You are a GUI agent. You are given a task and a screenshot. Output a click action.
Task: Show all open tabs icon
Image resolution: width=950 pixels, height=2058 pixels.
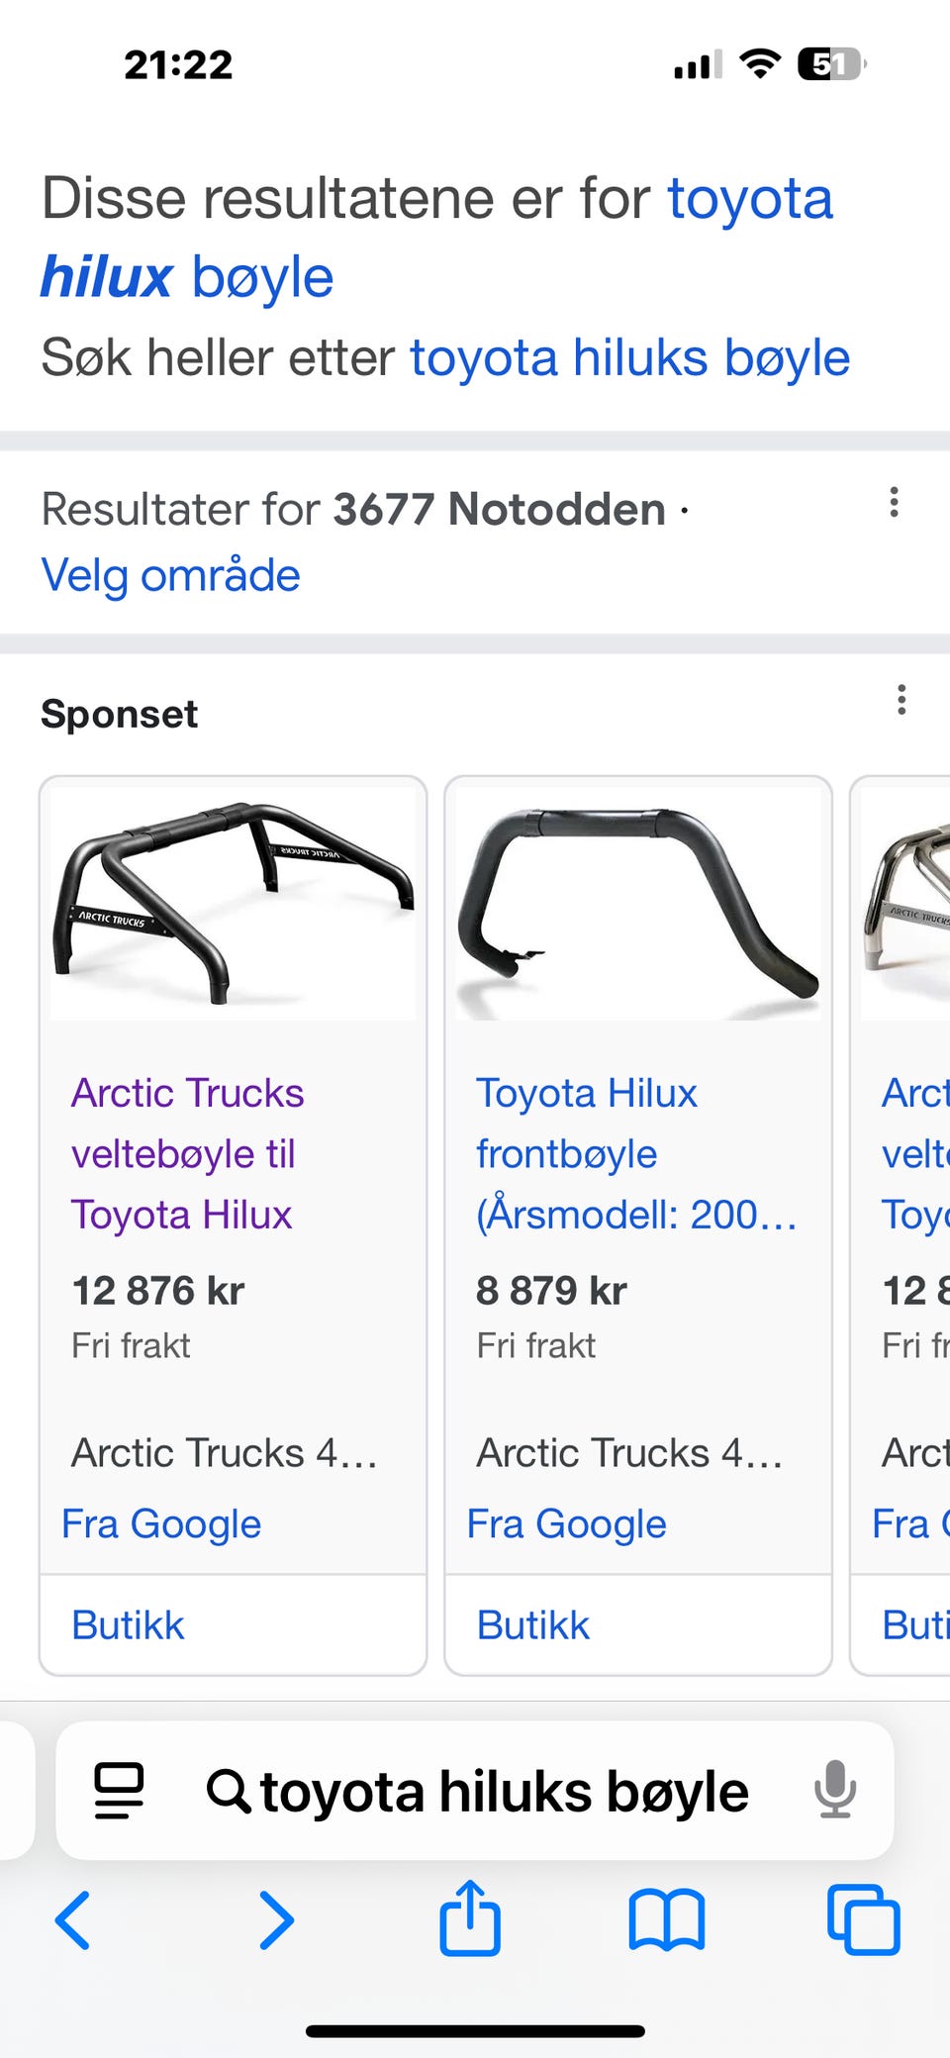pos(863,1919)
